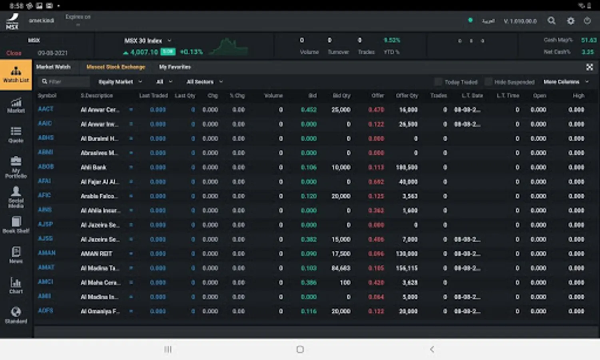This screenshot has height=360, width=600.
Task: Open the All Sectors dropdown
Action: (x=204, y=82)
